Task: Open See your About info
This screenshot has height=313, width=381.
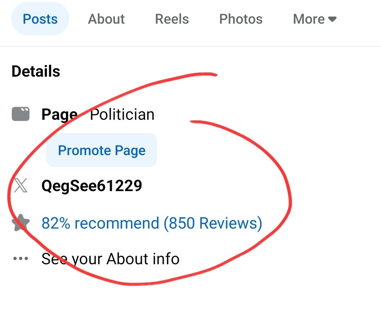Action: [110, 259]
